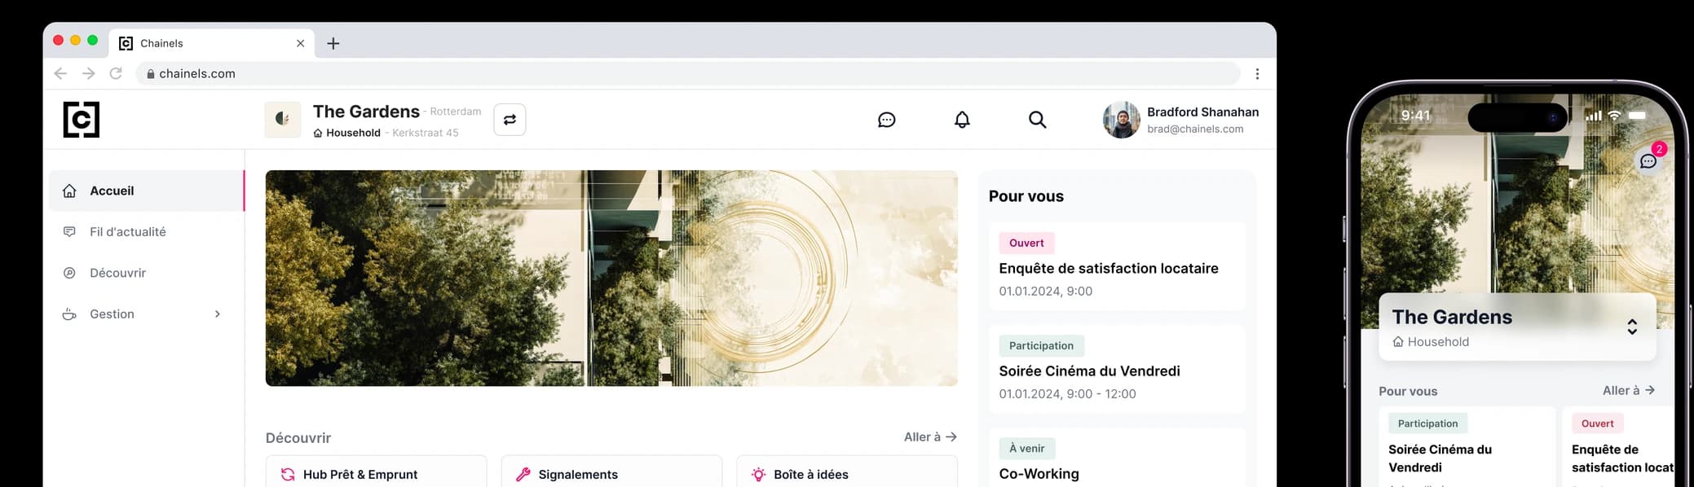This screenshot has width=1694, height=487.
Task: Click the Pour vous heading on the phone
Action: pyautogui.click(x=1408, y=391)
